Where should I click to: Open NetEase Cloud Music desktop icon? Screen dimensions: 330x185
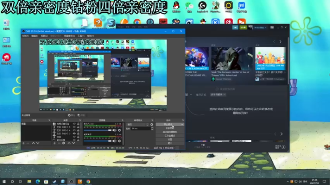[x=229, y=22]
